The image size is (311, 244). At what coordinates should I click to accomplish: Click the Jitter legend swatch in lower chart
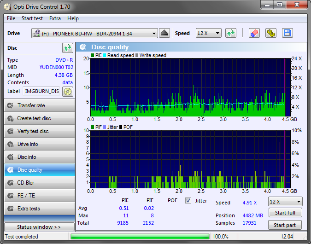(x=105, y=127)
